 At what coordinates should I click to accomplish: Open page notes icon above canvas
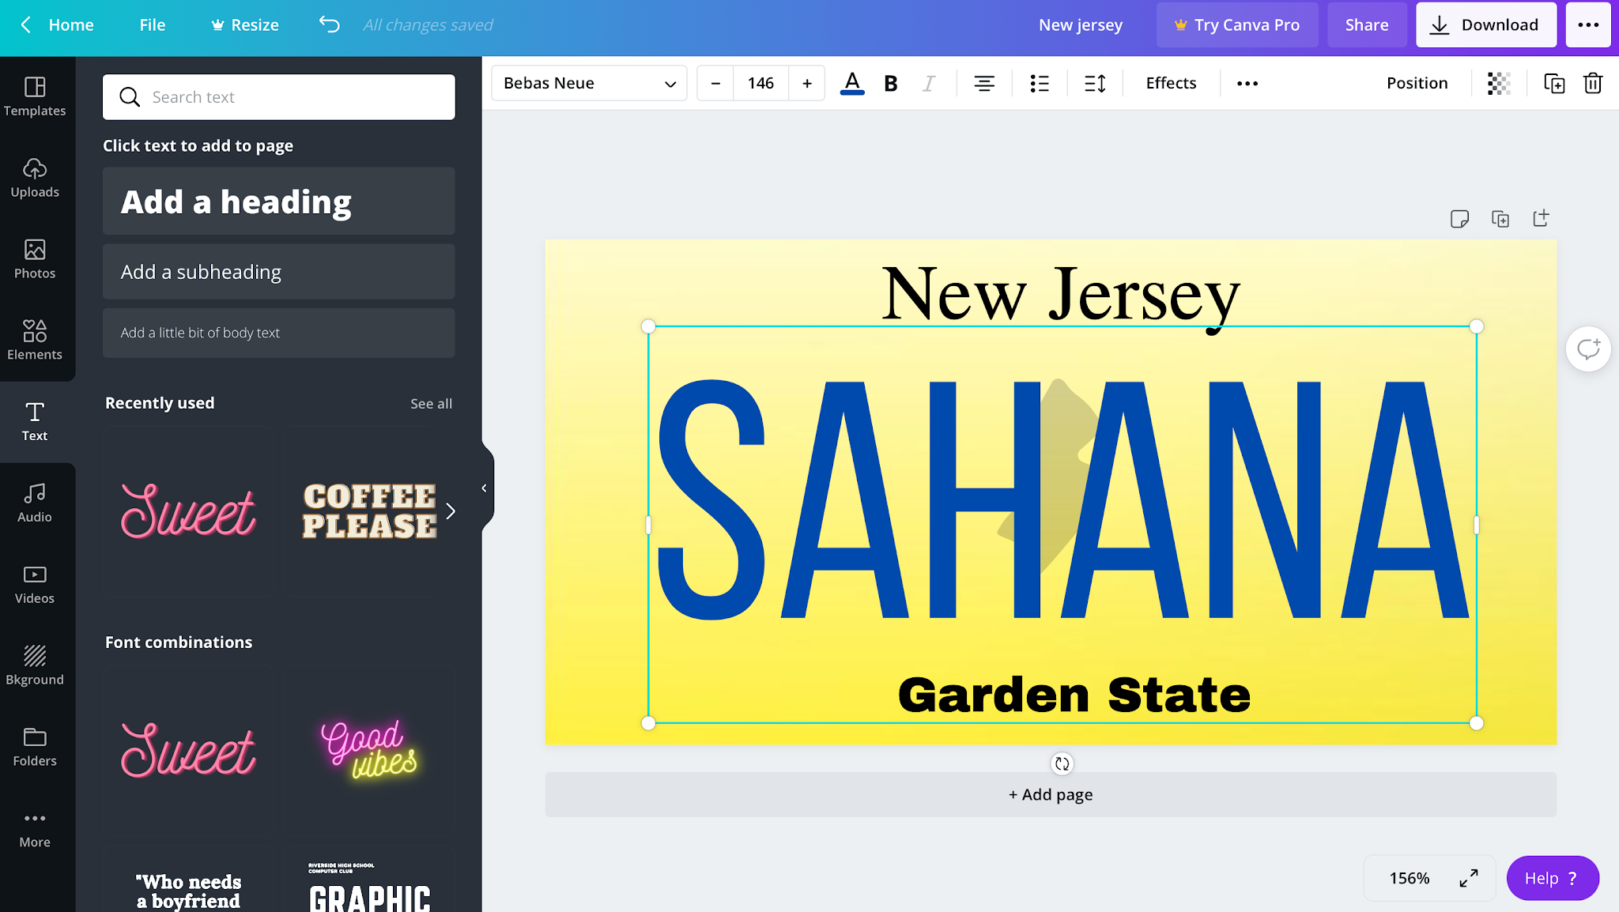pyautogui.click(x=1459, y=219)
